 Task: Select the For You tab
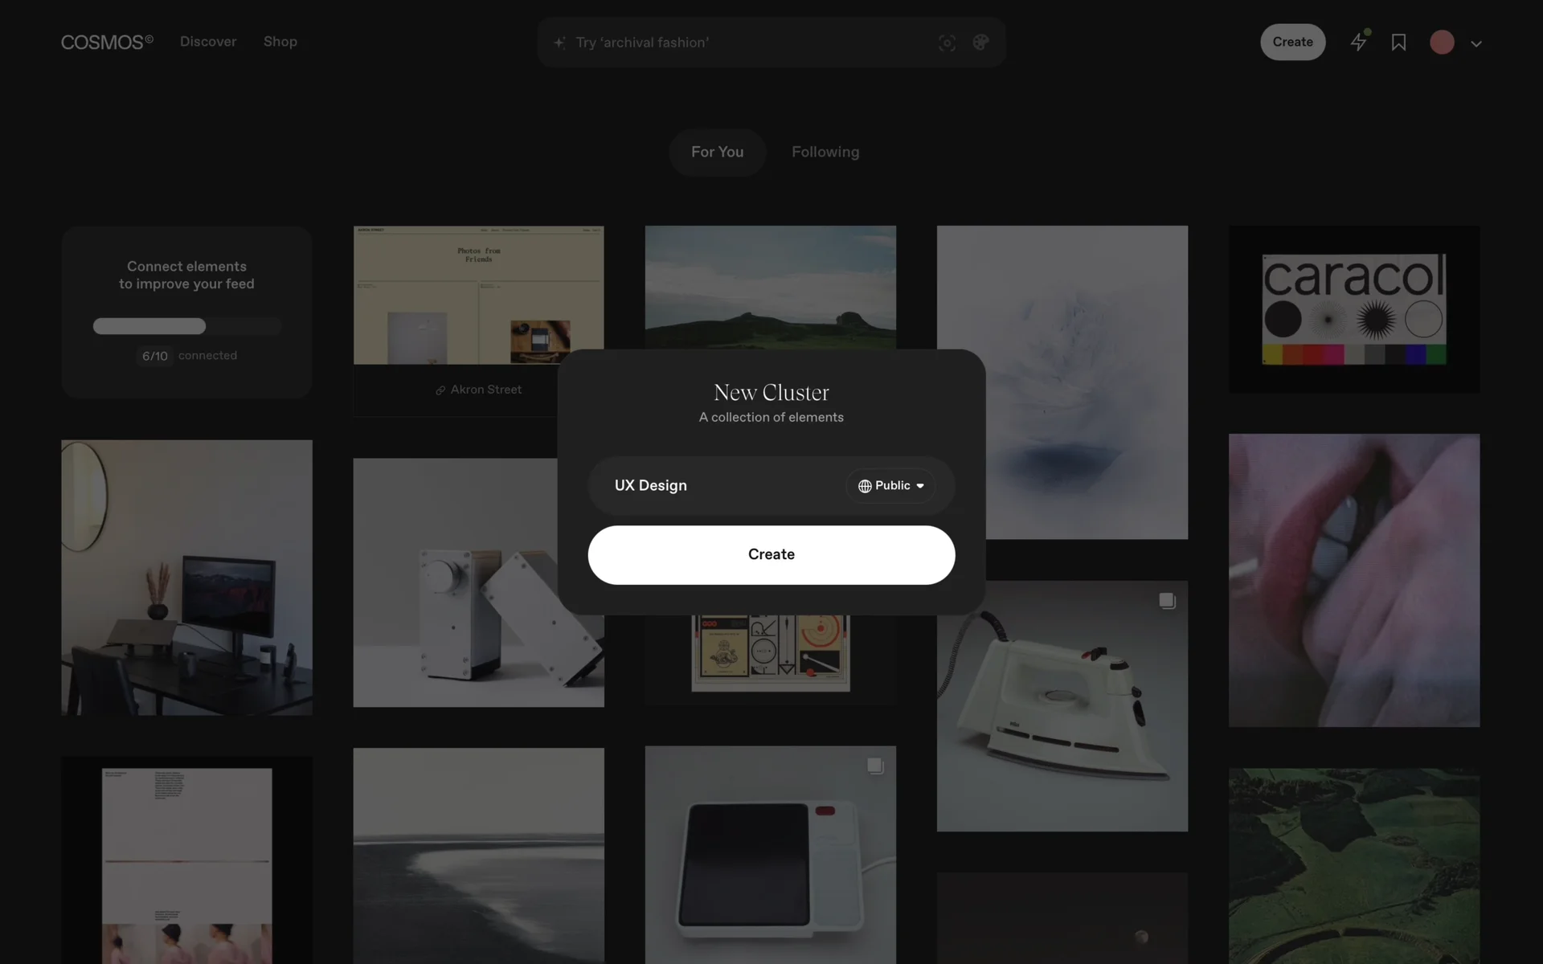coord(717,152)
